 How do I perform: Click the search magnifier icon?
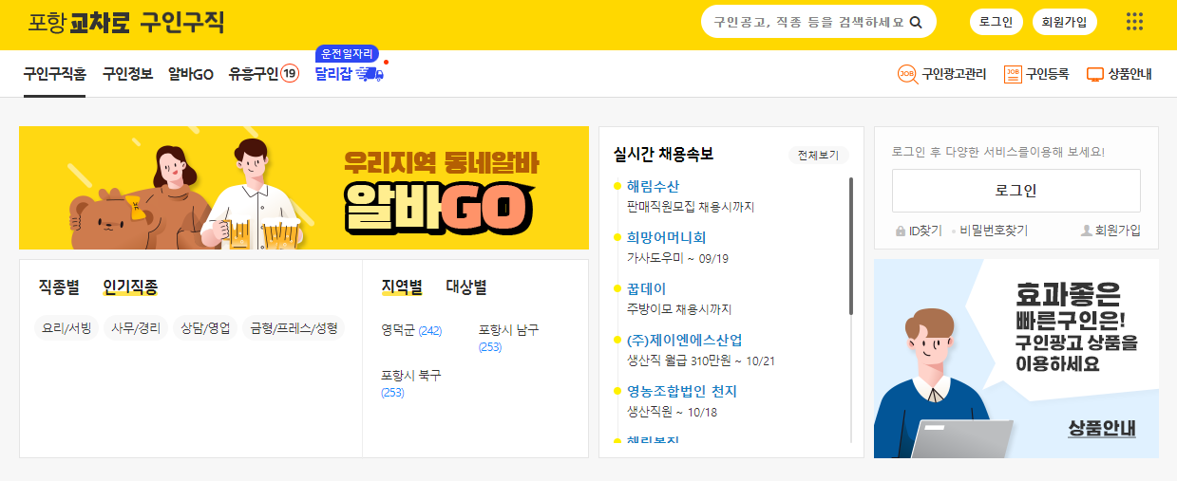916,22
